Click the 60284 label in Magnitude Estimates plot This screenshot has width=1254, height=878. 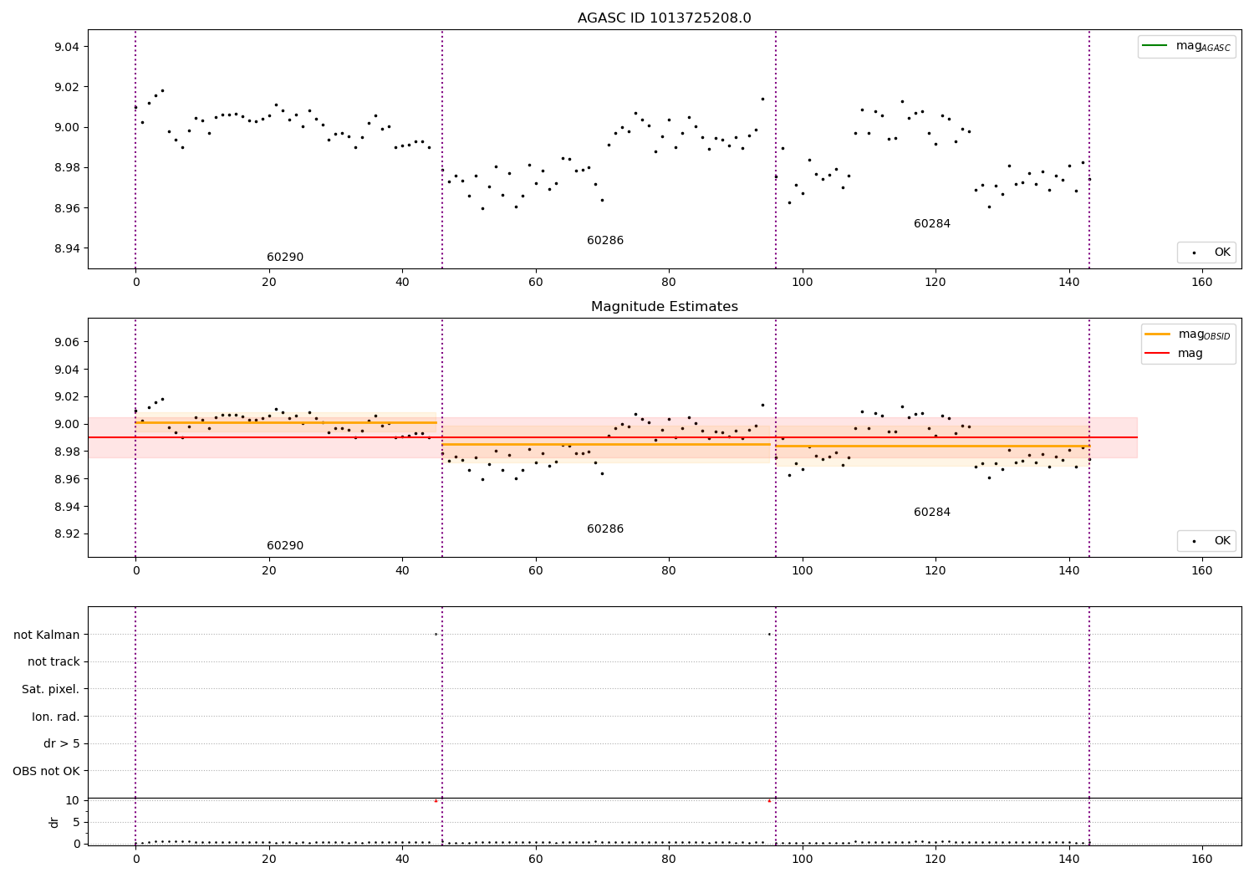tap(932, 513)
